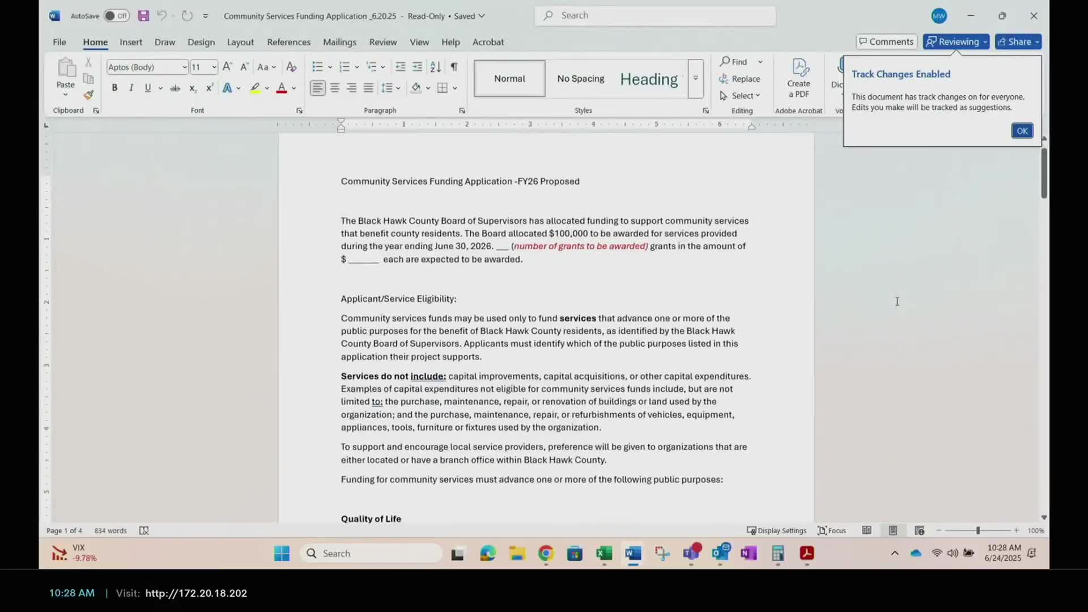Viewport: 1088px width, 612px height.
Task: Click the Clear All Formatting icon
Action: (x=291, y=67)
